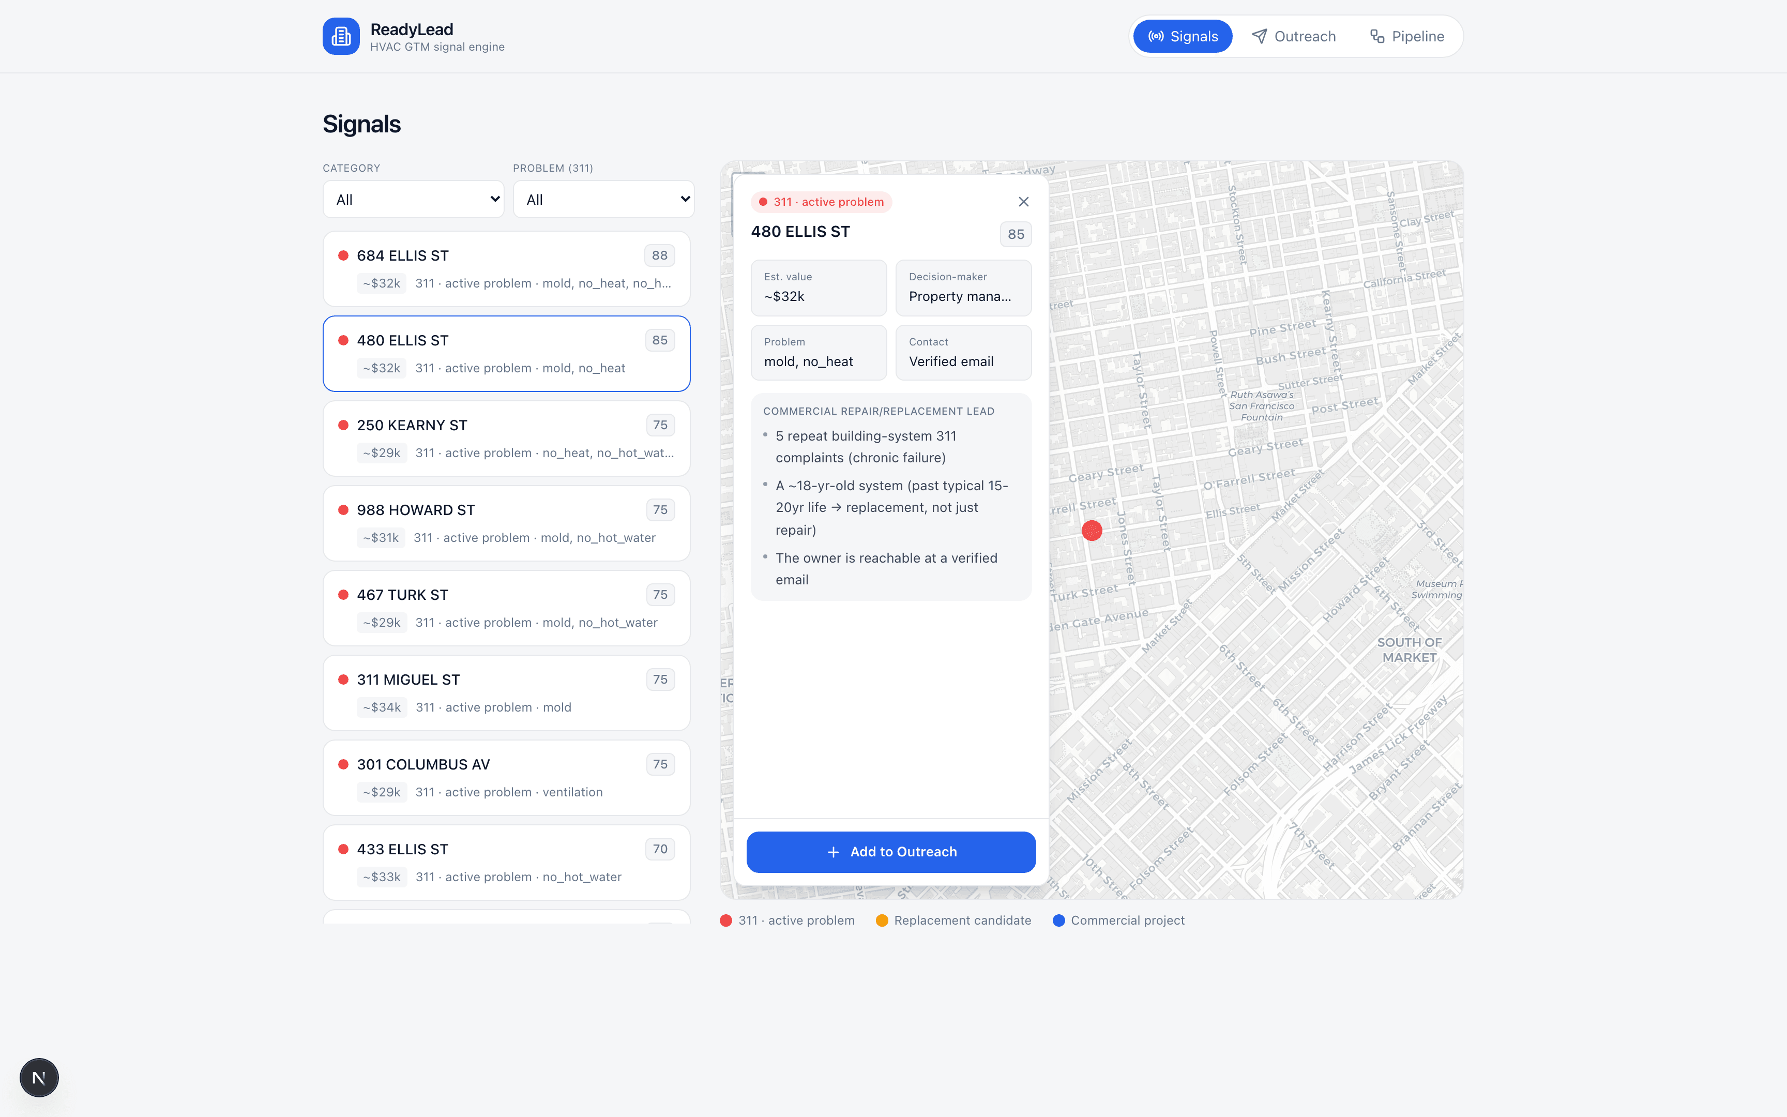
Task: Click the score badge 88 on 684 ELLIS ST
Action: click(x=659, y=255)
